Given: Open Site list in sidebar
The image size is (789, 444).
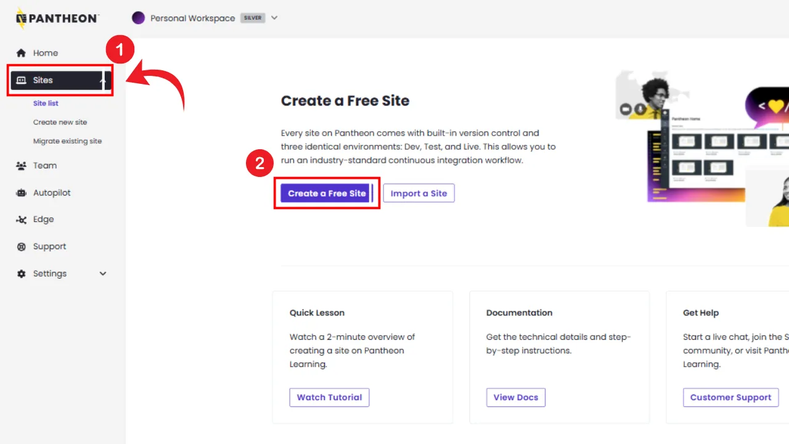Looking at the screenshot, I should [x=46, y=104].
